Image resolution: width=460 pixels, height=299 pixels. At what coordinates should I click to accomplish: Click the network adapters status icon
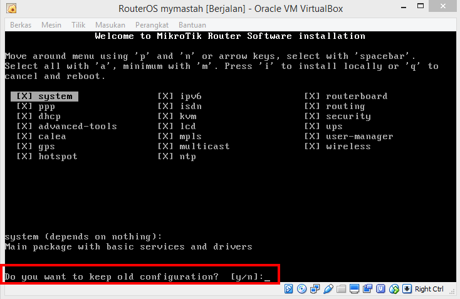coord(315,289)
